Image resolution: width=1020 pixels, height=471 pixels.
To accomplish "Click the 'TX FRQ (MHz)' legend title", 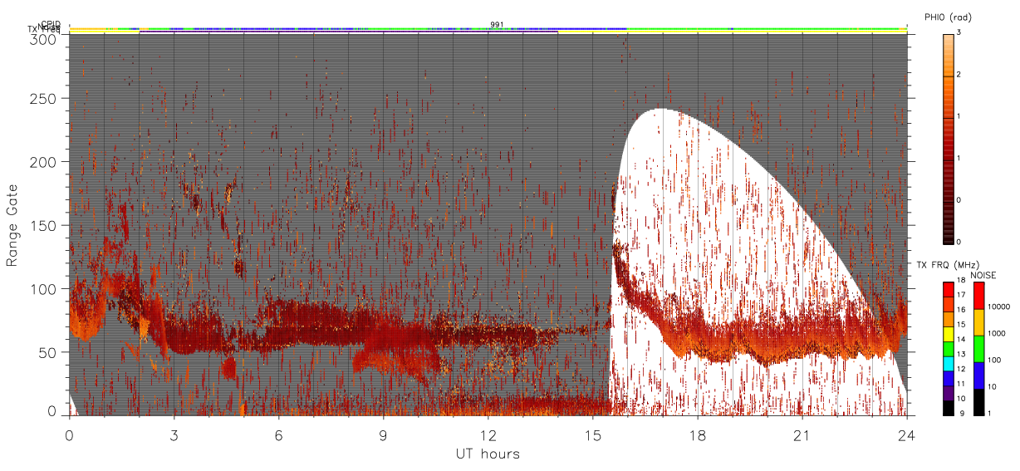I will (948, 265).
